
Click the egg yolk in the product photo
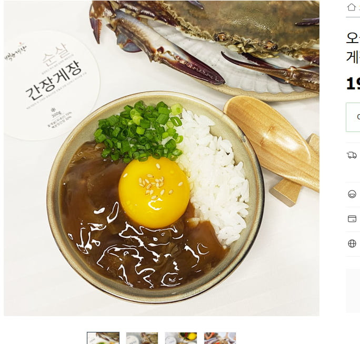(x=154, y=193)
